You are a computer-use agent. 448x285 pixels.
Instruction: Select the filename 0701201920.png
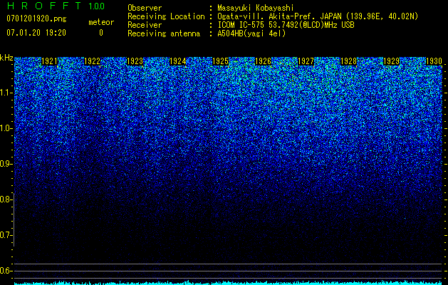coord(36,19)
